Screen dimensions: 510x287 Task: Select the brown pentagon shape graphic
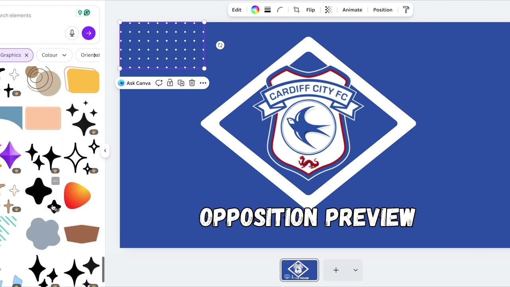coord(82,234)
